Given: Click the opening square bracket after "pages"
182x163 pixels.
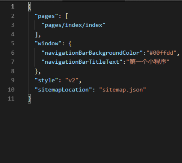Looking at the screenshot, I should click(67, 16).
